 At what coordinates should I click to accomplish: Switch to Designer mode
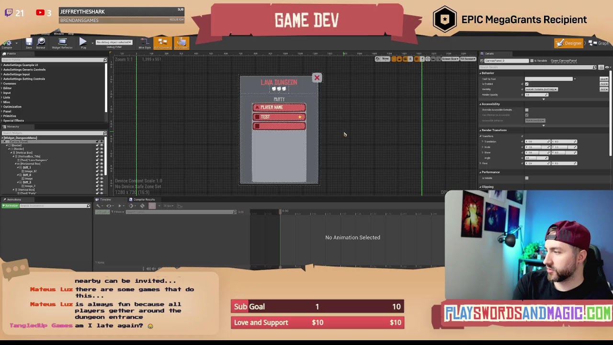click(569, 43)
